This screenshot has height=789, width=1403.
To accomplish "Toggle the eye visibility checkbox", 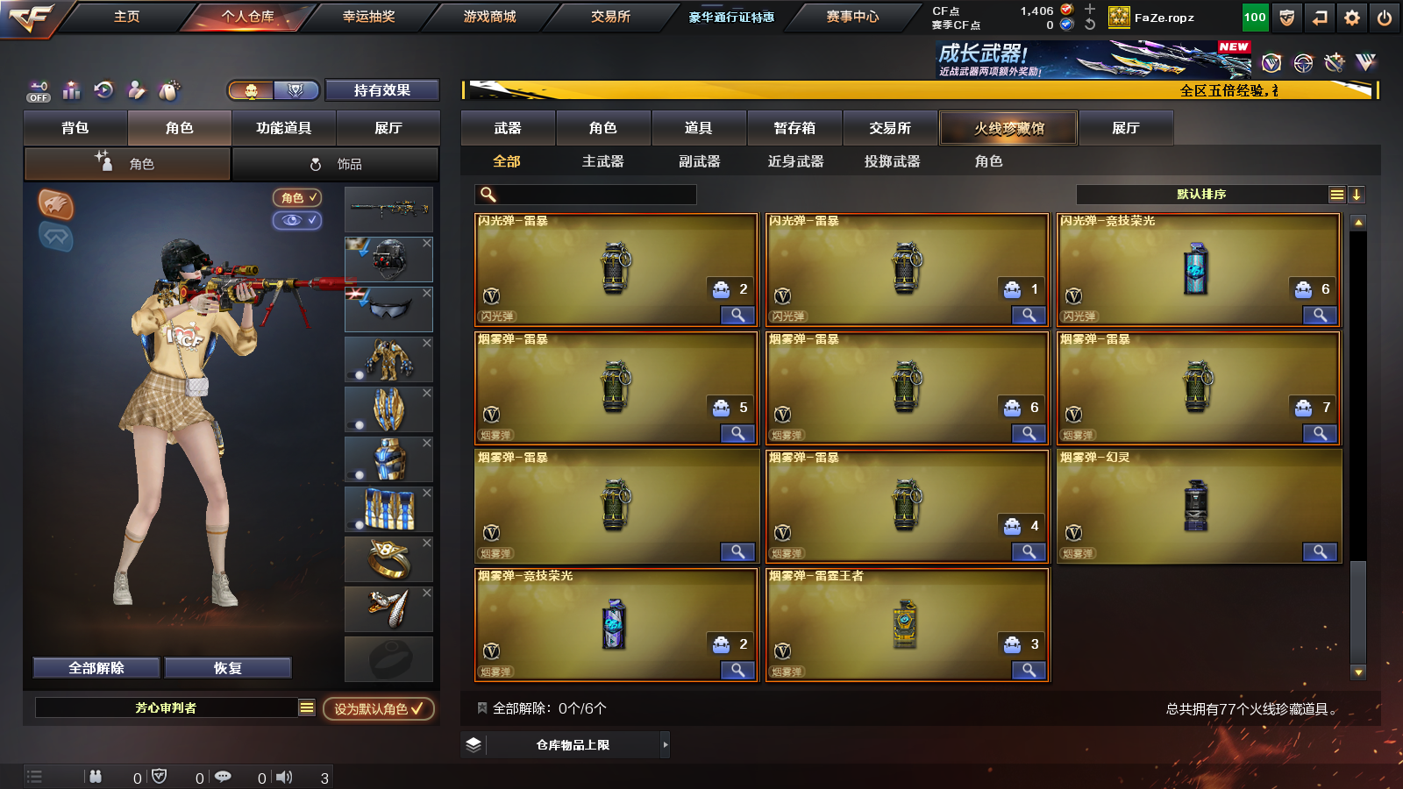I will click(297, 220).
